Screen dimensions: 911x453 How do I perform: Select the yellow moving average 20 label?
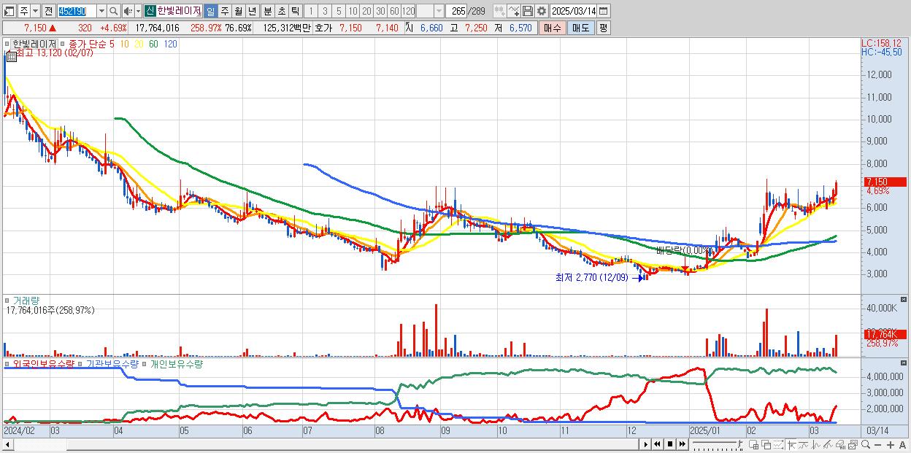pos(139,44)
